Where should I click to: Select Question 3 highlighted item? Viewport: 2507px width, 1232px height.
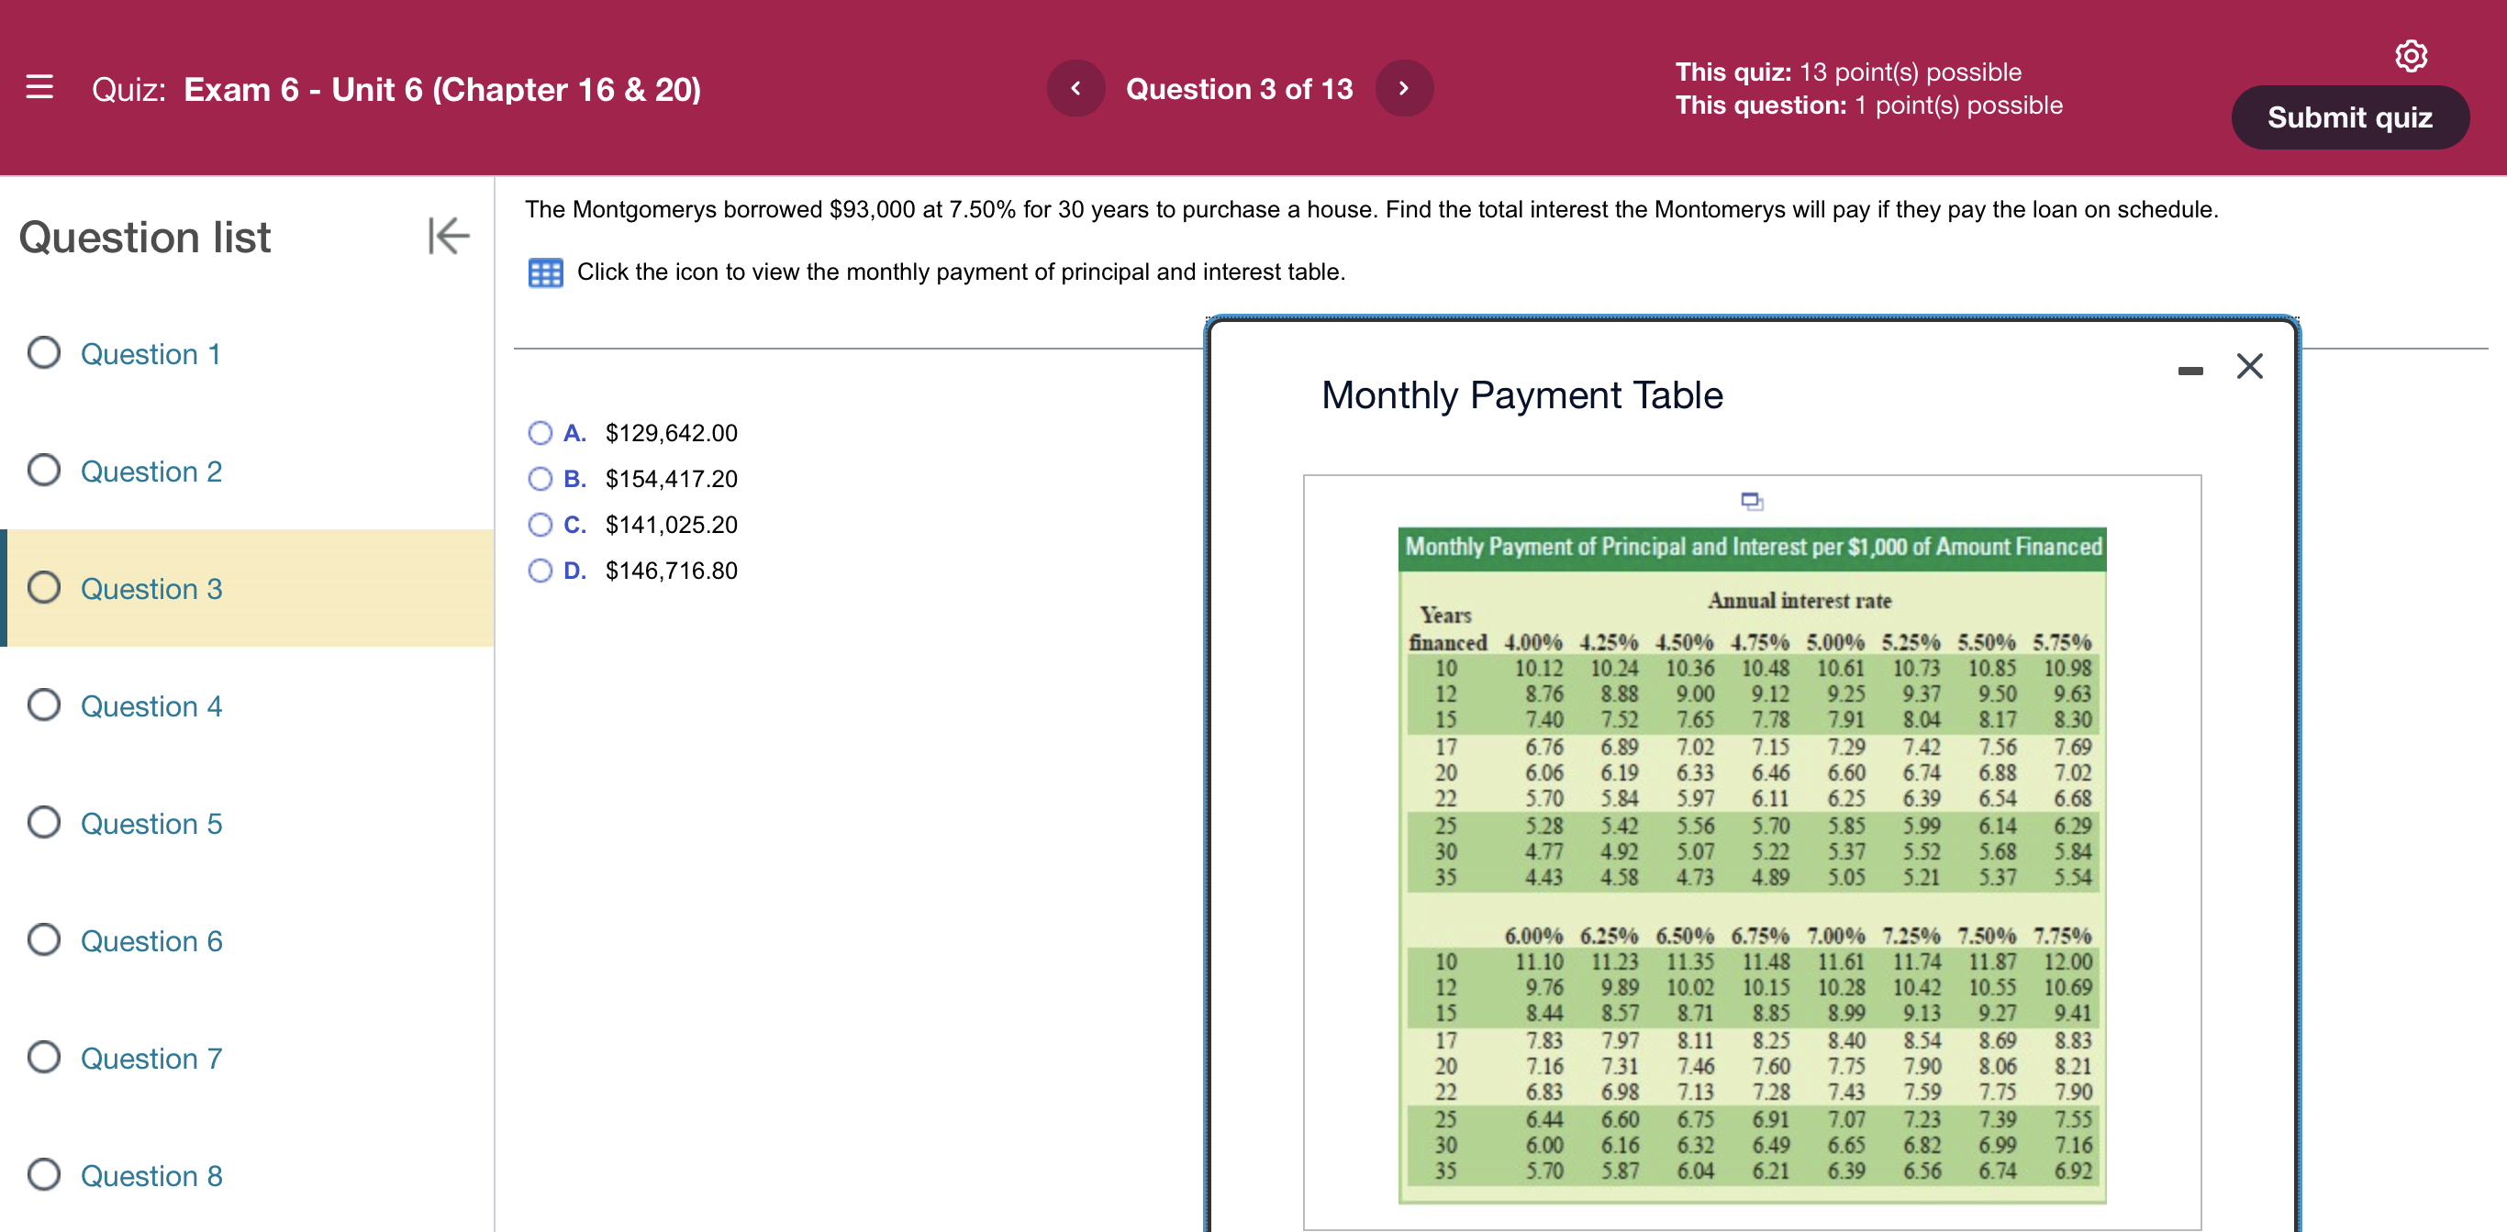point(150,589)
